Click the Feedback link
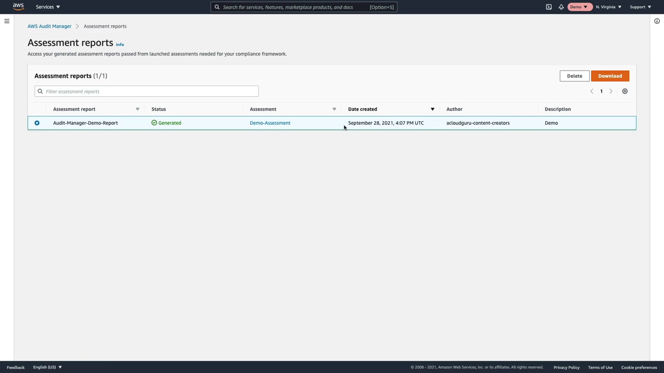This screenshot has height=373, width=664. 16,367
